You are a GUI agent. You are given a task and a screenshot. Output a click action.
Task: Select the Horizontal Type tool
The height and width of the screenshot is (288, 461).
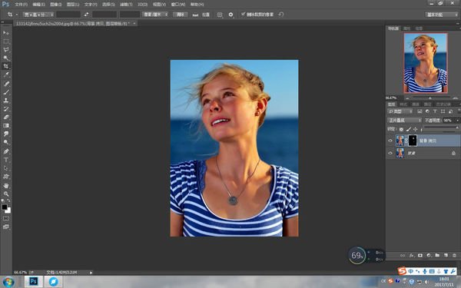[6, 160]
